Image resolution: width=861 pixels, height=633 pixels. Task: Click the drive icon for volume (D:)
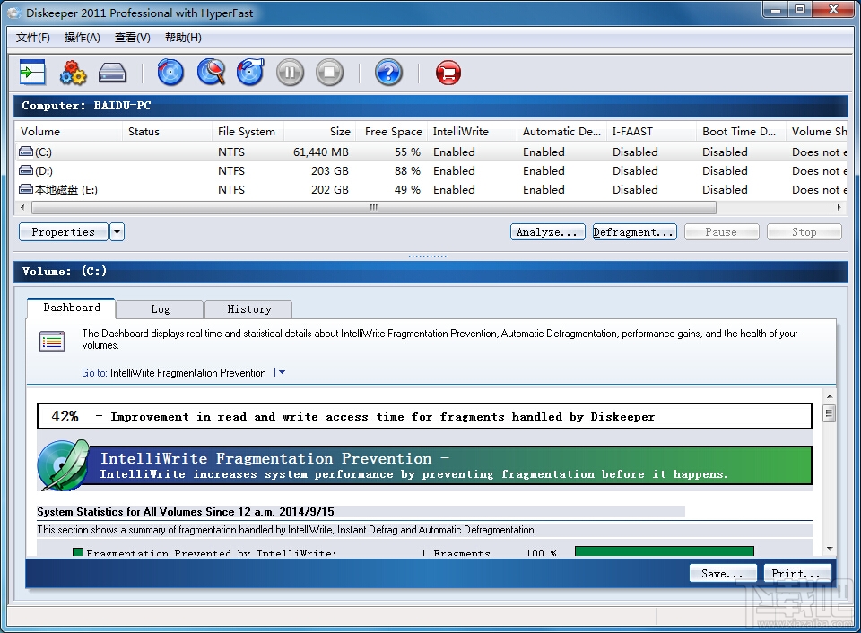point(26,170)
